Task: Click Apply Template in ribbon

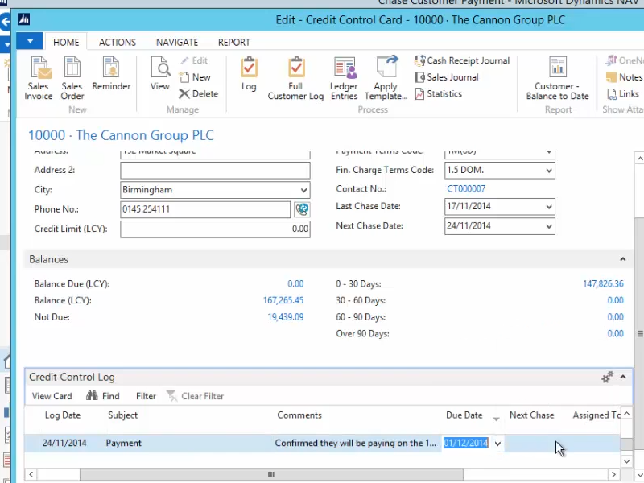Action: [386, 78]
